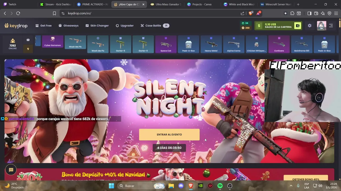
Task: Open the taskbar weather widget 25°C
Action: point(15,186)
